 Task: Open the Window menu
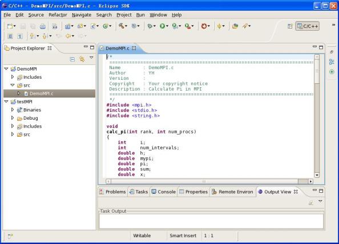tap(158, 15)
